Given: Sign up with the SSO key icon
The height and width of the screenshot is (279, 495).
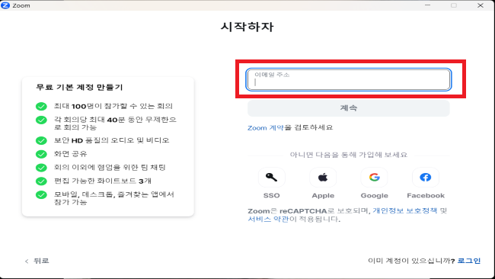Looking at the screenshot, I should click(x=272, y=178).
